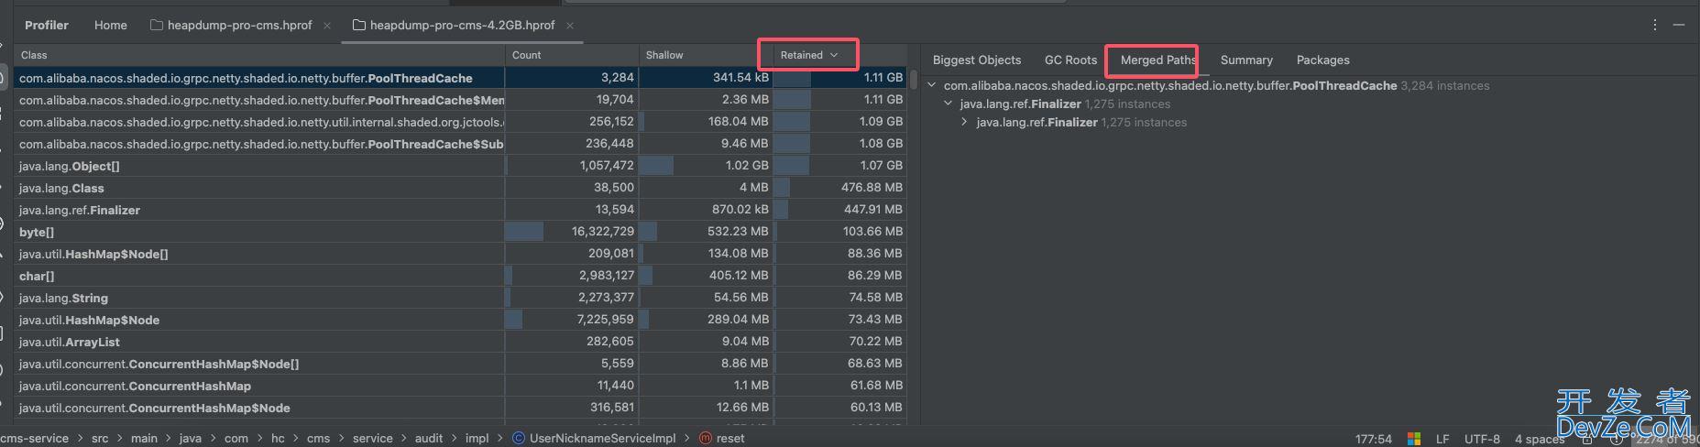Hide the Profiler tool window

click(x=1679, y=26)
